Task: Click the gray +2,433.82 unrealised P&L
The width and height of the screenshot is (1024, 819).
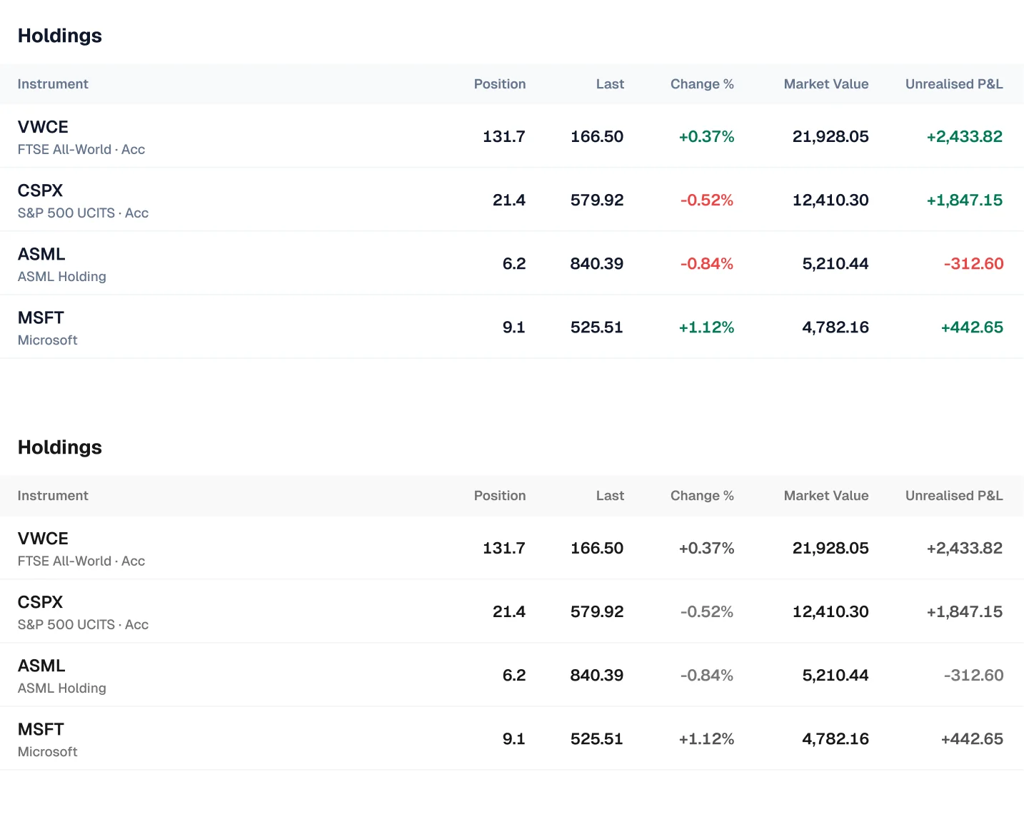Action: pyautogui.click(x=965, y=548)
